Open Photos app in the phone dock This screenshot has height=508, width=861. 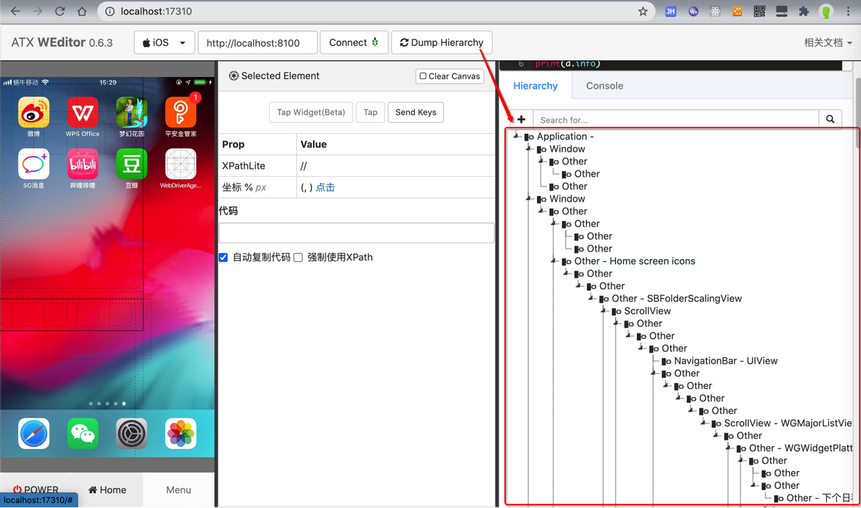click(180, 433)
